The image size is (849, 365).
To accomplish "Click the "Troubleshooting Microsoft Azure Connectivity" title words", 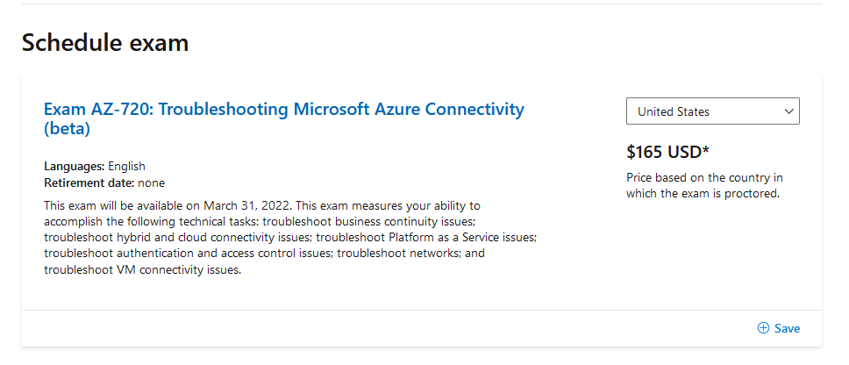I will (342, 109).
